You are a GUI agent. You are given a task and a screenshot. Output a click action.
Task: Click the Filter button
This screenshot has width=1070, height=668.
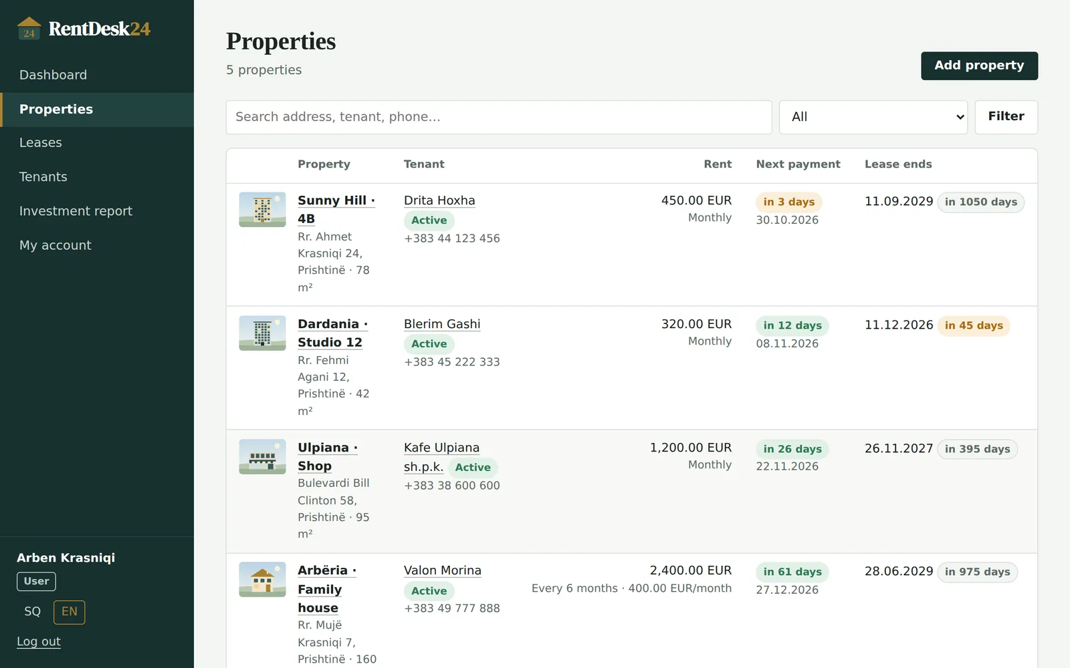tap(1006, 117)
